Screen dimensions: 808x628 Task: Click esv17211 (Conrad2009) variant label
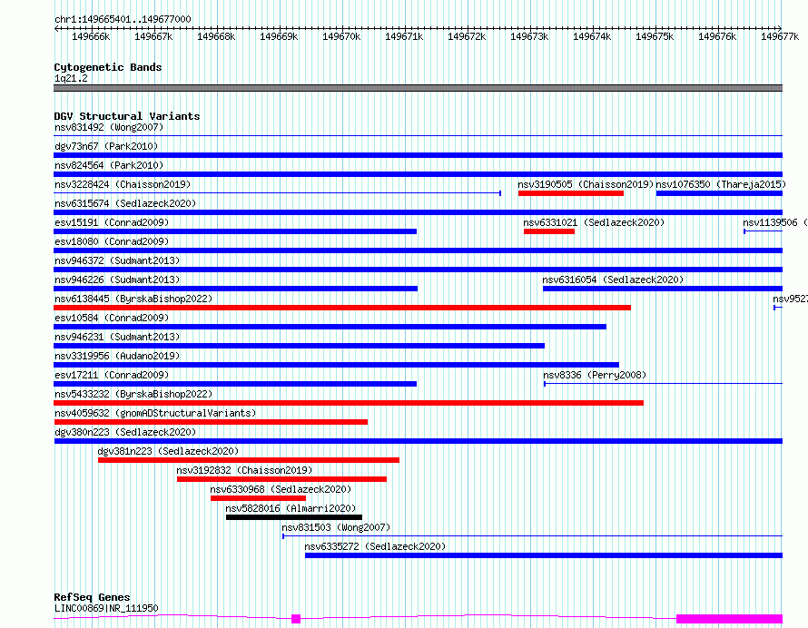(112, 375)
